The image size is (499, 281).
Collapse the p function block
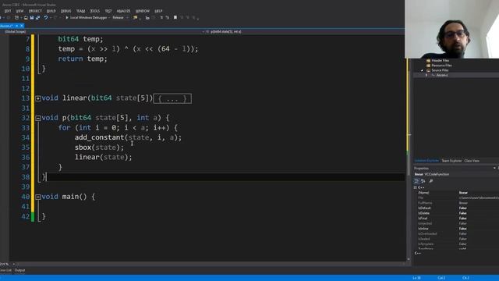coord(38,118)
